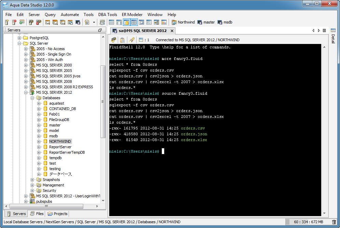Screen dimensions: 340x228
Task: Open the first Query Analyzer magnifier icon
Action: [48, 22]
